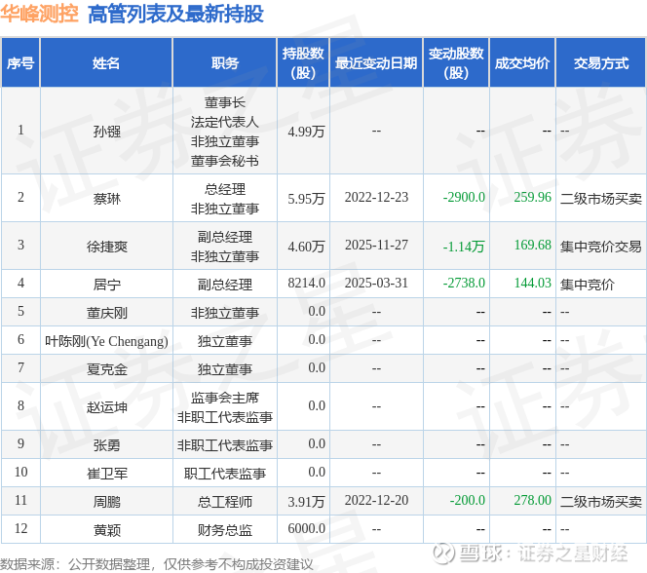647x573 pixels.
Task: Click the 证券之星财经 source label
Action: coord(573,554)
